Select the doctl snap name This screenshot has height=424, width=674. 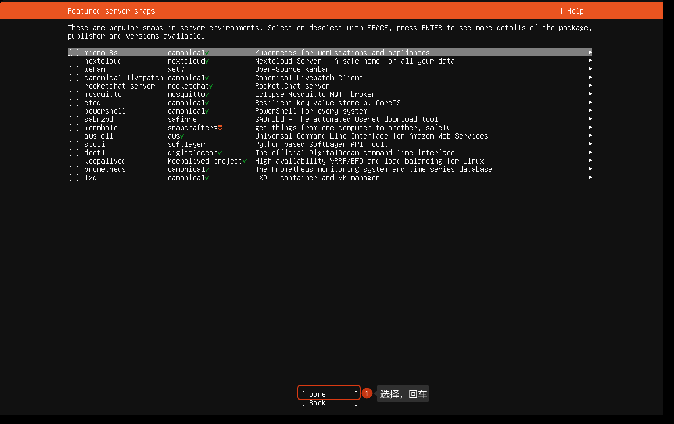tap(95, 153)
